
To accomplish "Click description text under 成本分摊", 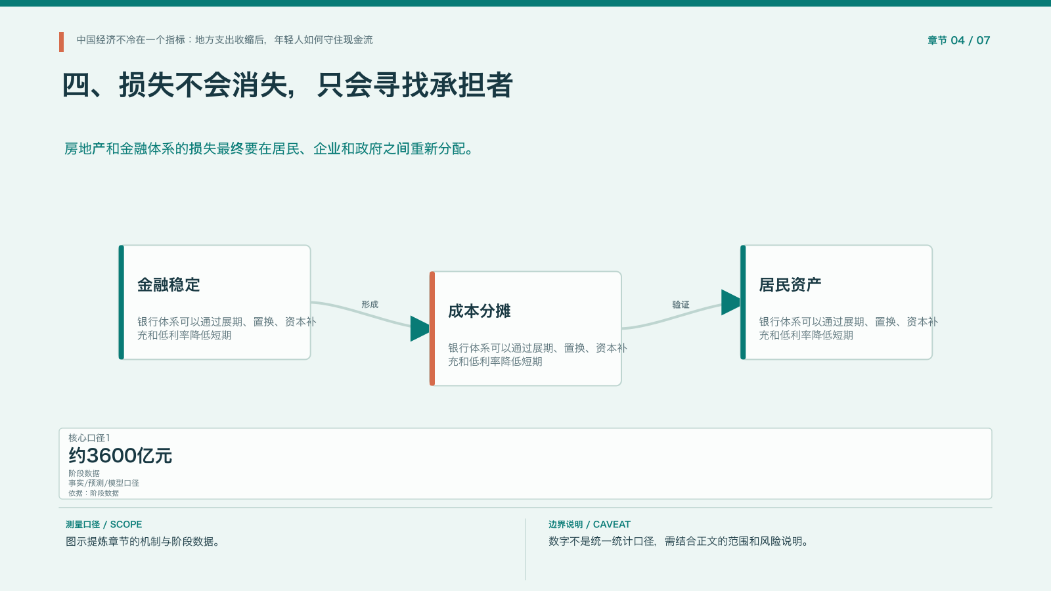I will (x=537, y=355).
